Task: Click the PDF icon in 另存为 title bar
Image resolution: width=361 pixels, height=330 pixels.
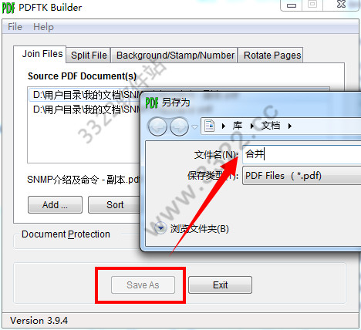Action: click(152, 103)
